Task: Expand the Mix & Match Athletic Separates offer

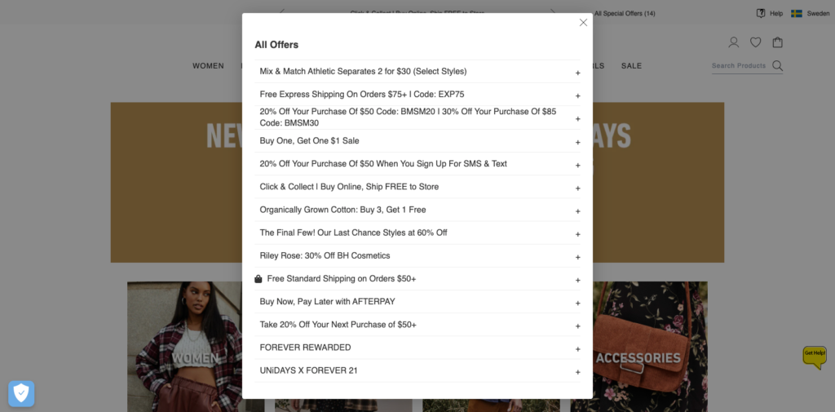Action: tap(417, 72)
